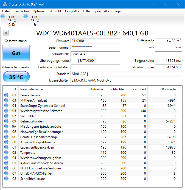Close the CrystalDiskInfo window
This screenshot has height=190, width=185.
pyautogui.click(x=178, y=4)
